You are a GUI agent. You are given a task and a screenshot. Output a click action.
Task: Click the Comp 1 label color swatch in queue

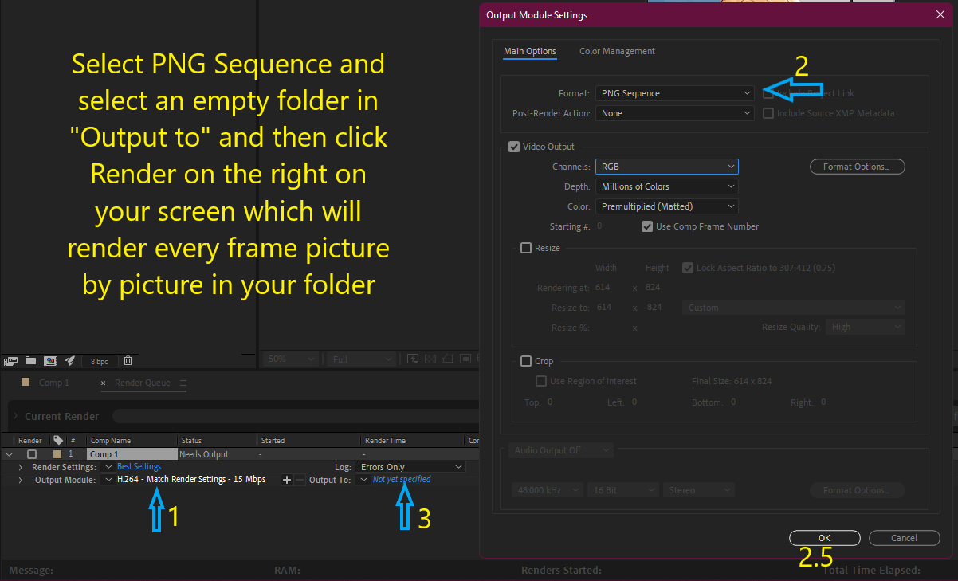coord(57,454)
